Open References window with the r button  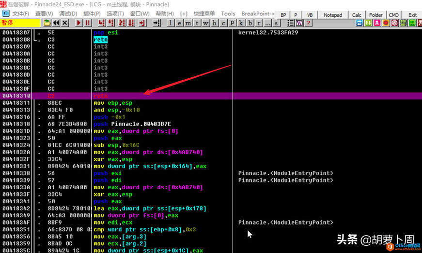259,23
